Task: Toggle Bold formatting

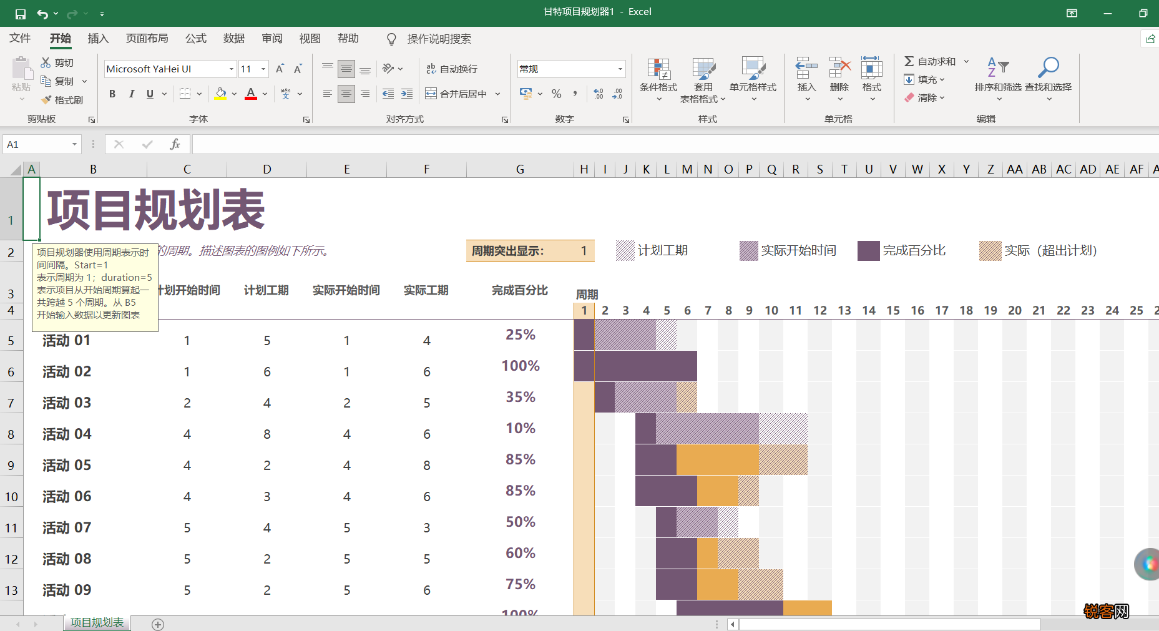Action: point(112,94)
